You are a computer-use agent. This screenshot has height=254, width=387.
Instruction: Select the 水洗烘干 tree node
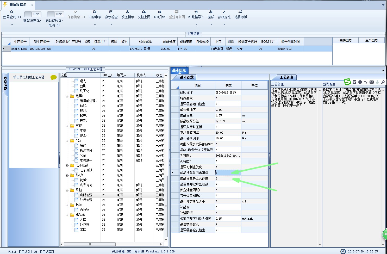coord(86,160)
